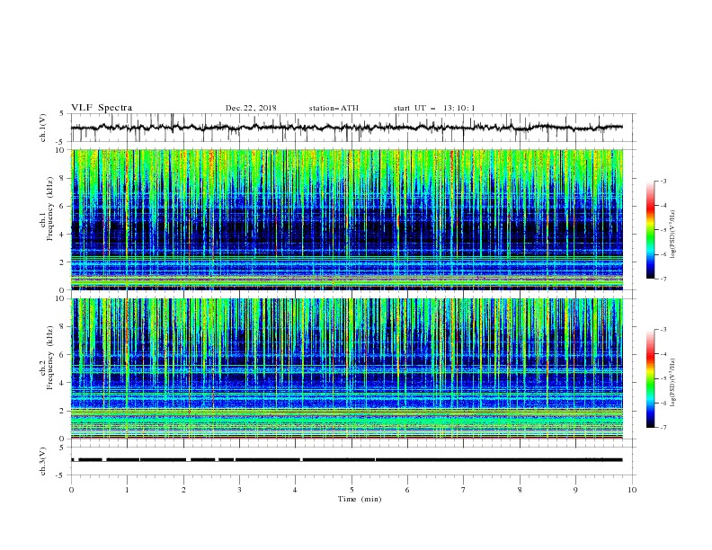Click the "2" tick on Time axis

coord(183,490)
